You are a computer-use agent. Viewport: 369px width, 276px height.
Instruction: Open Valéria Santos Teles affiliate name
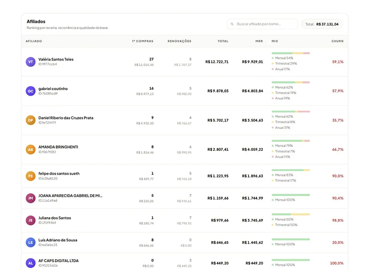(56, 59)
